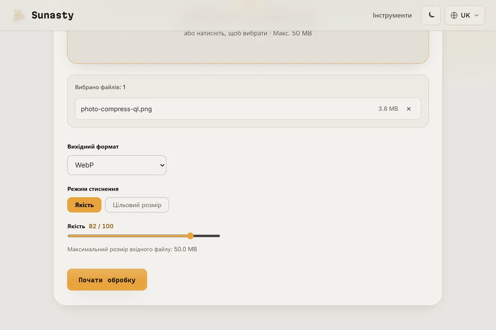Toggle dark mode with the moon icon

point(431,15)
